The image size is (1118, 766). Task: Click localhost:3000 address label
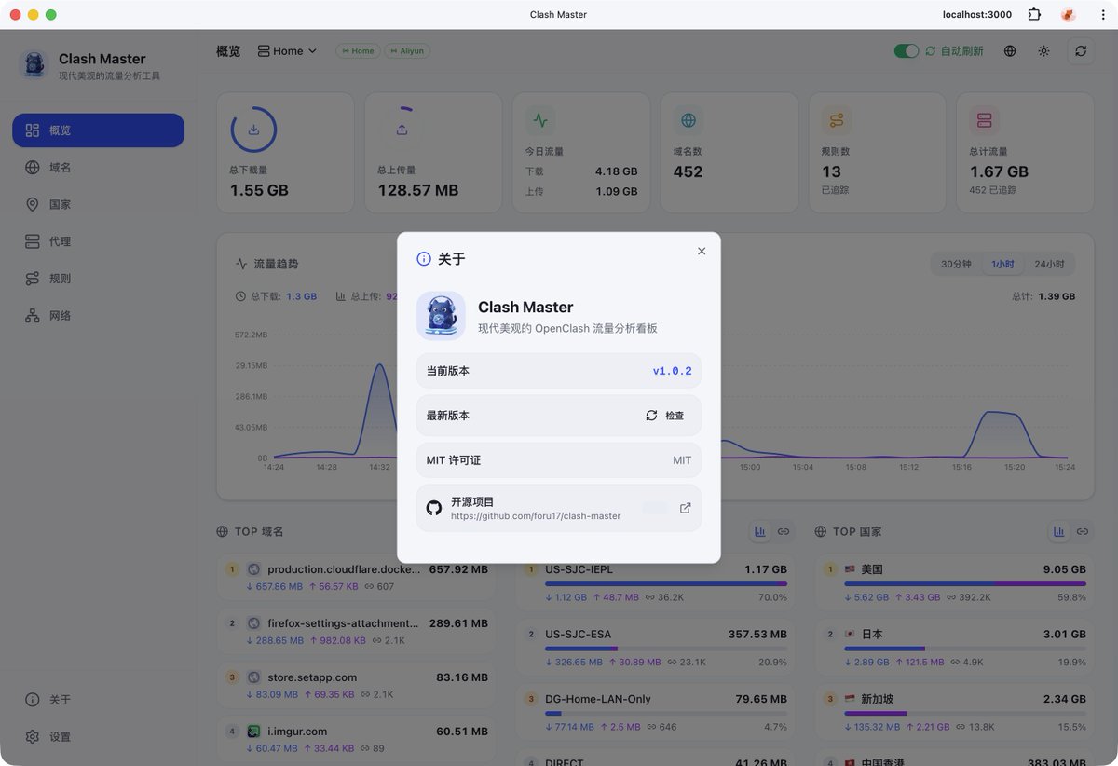(x=976, y=14)
